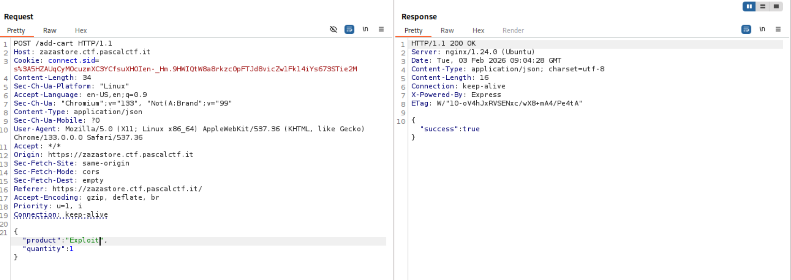Viewport: 791px width, 280px height.
Task: Open the Response Render tab
Action: pos(513,30)
